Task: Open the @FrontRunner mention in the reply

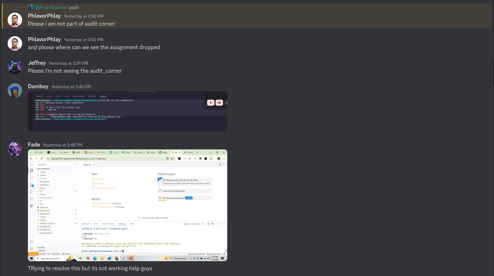Action: point(51,7)
